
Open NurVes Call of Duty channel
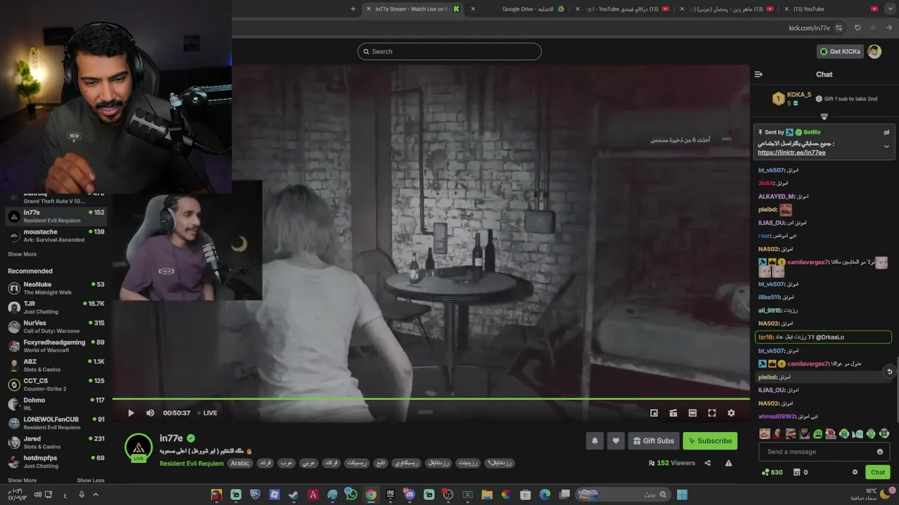tap(56, 327)
